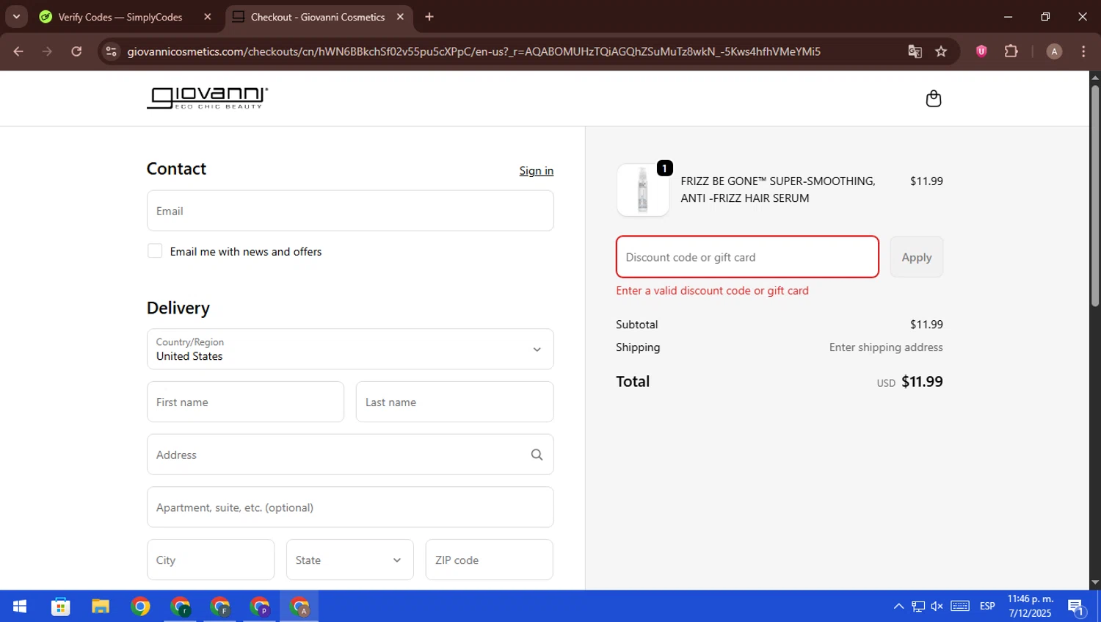Click the page vertical scrollbar thumb
The image size is (1101, 622).
(x=1094, y=195)
